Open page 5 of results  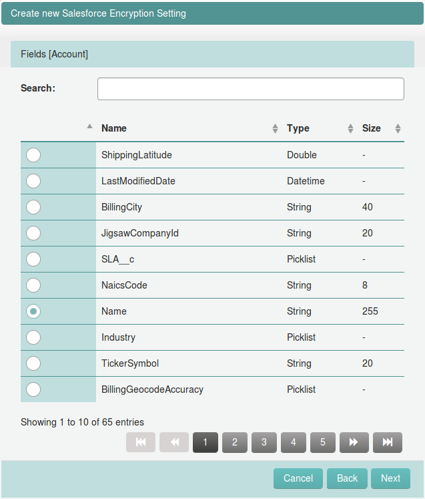click(323, 442)
